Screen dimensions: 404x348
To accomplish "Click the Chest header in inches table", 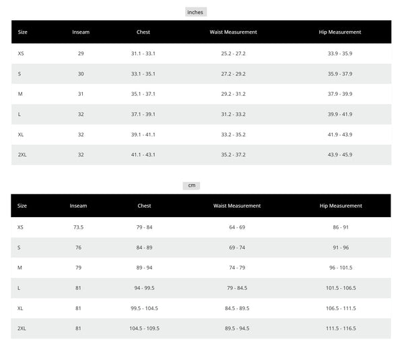I will click(x=143, y=32).
